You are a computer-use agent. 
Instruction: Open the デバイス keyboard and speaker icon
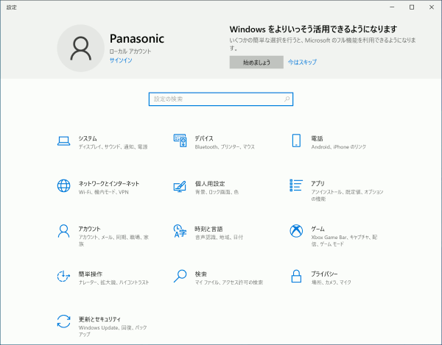(x=180, y=141)
